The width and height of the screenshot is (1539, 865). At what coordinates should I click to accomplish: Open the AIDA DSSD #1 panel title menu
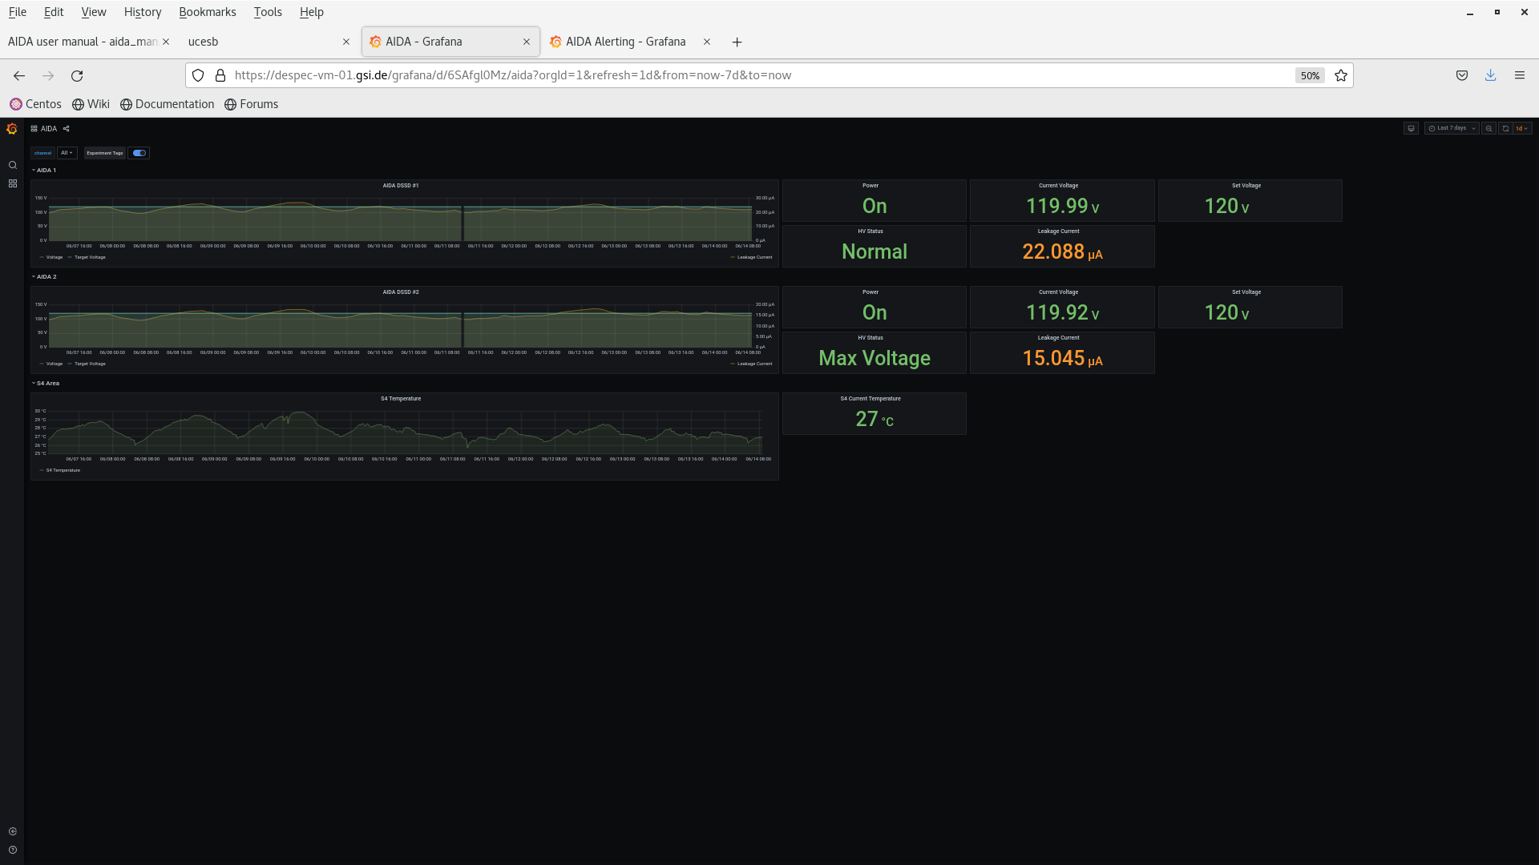coord(401,185)
